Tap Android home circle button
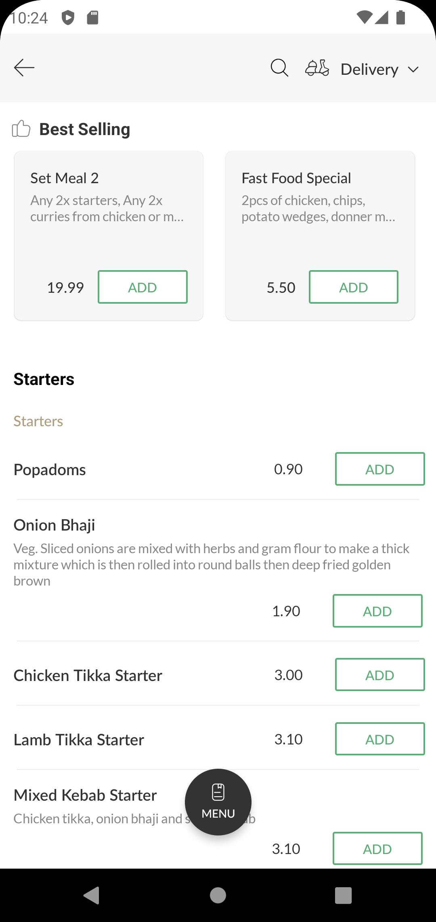 point(218,895)
